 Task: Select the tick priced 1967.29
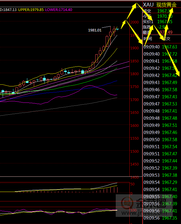[170, 182]
